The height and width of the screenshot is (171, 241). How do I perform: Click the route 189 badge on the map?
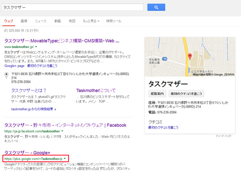tap(165, 59)
